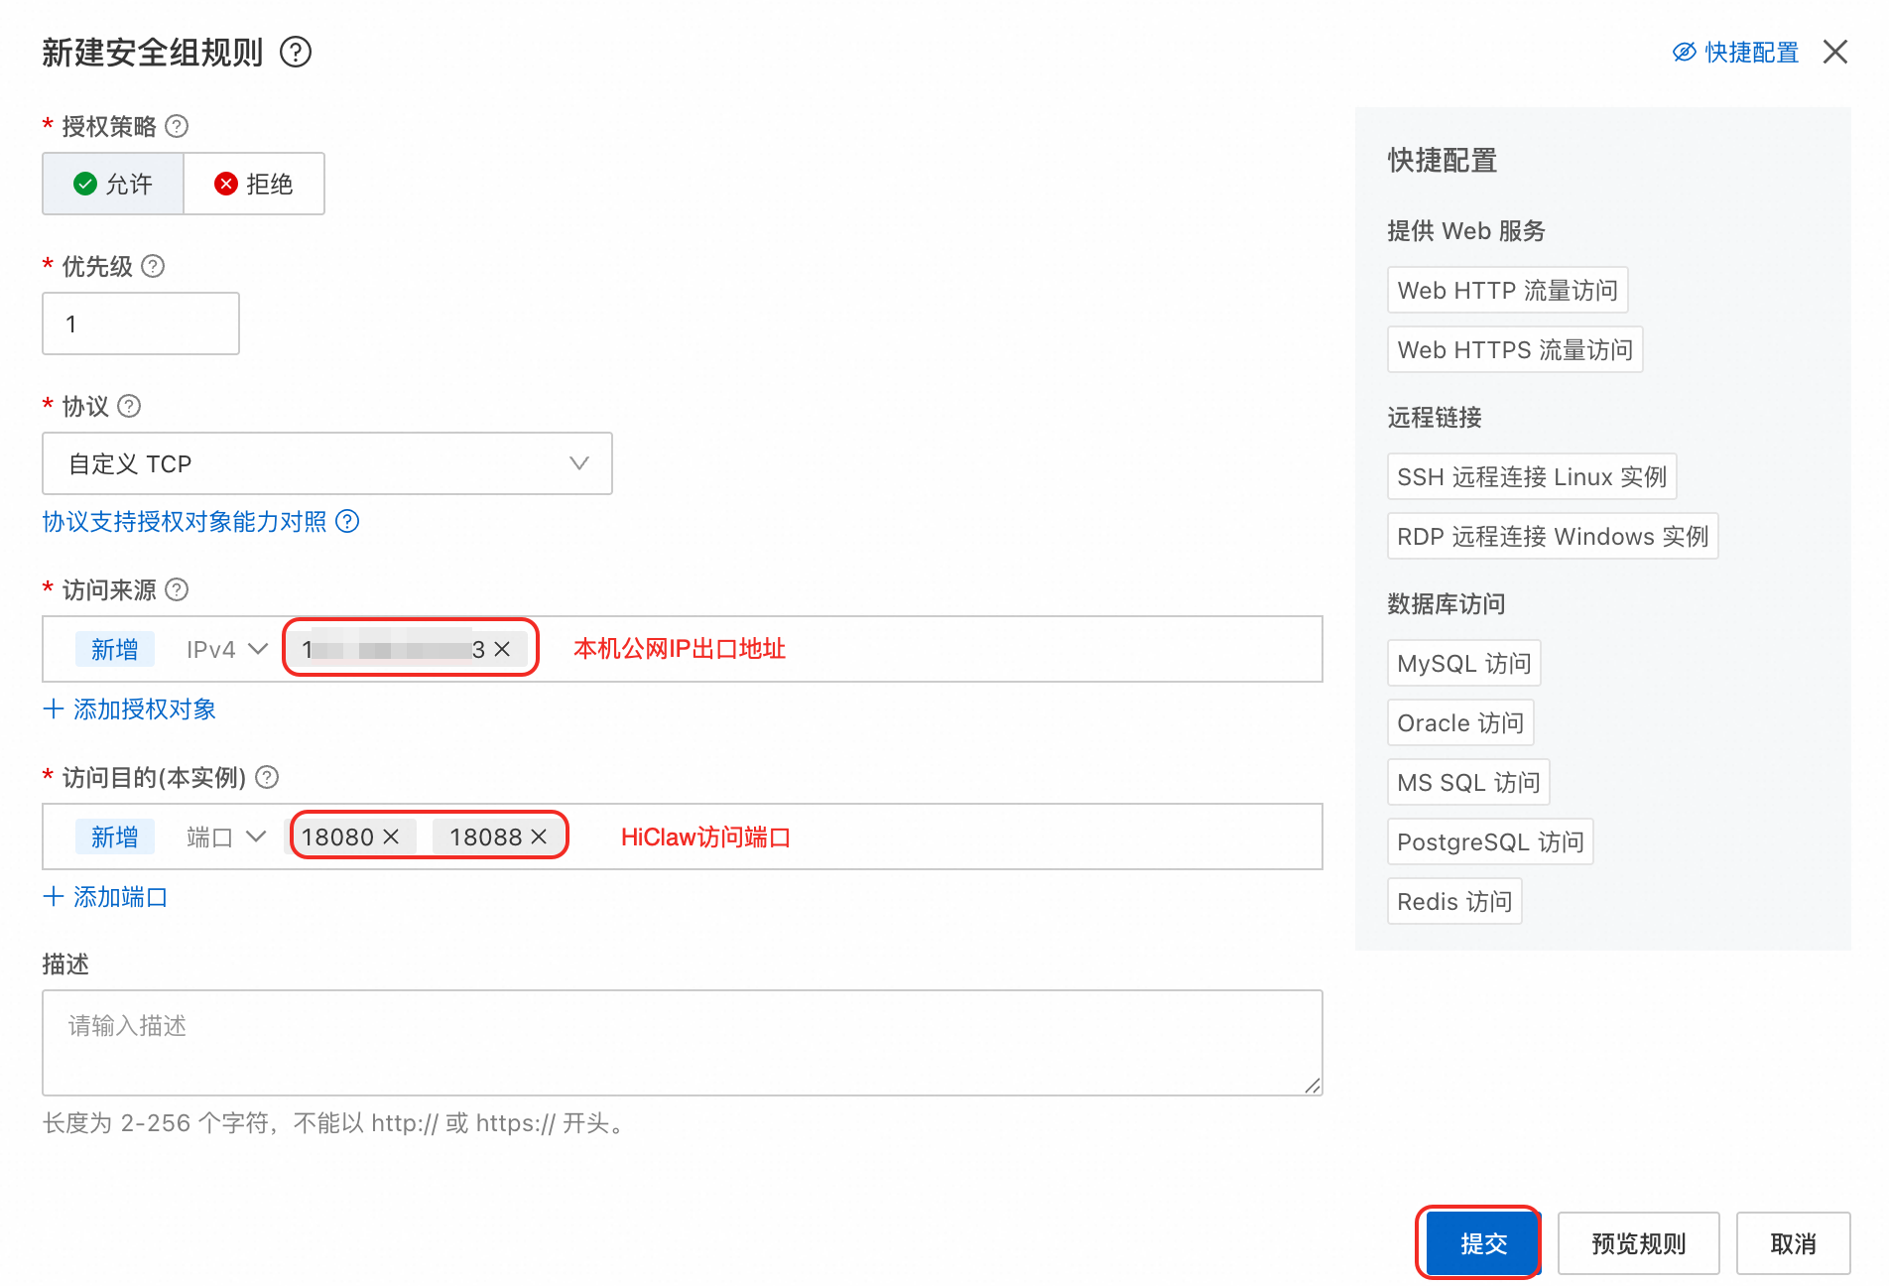Choose SSH 远程连接 Linux 实例 preset

[x=1532, y=476]
